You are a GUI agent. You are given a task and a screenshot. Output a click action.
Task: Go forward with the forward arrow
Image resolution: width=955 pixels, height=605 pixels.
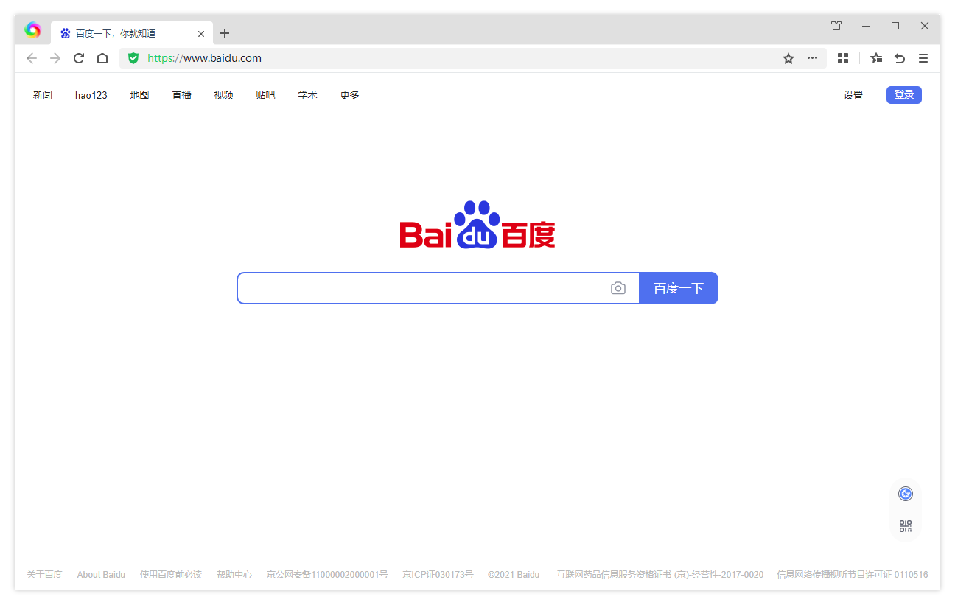click(x=55, y=58)
